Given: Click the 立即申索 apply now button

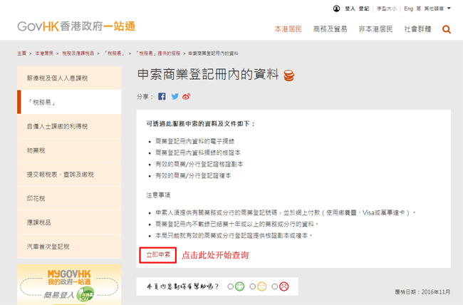Looking at the screenshot, I should (x=157, y=254).
